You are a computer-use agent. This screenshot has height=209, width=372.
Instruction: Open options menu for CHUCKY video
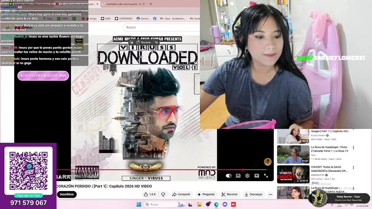click(353, 167)
